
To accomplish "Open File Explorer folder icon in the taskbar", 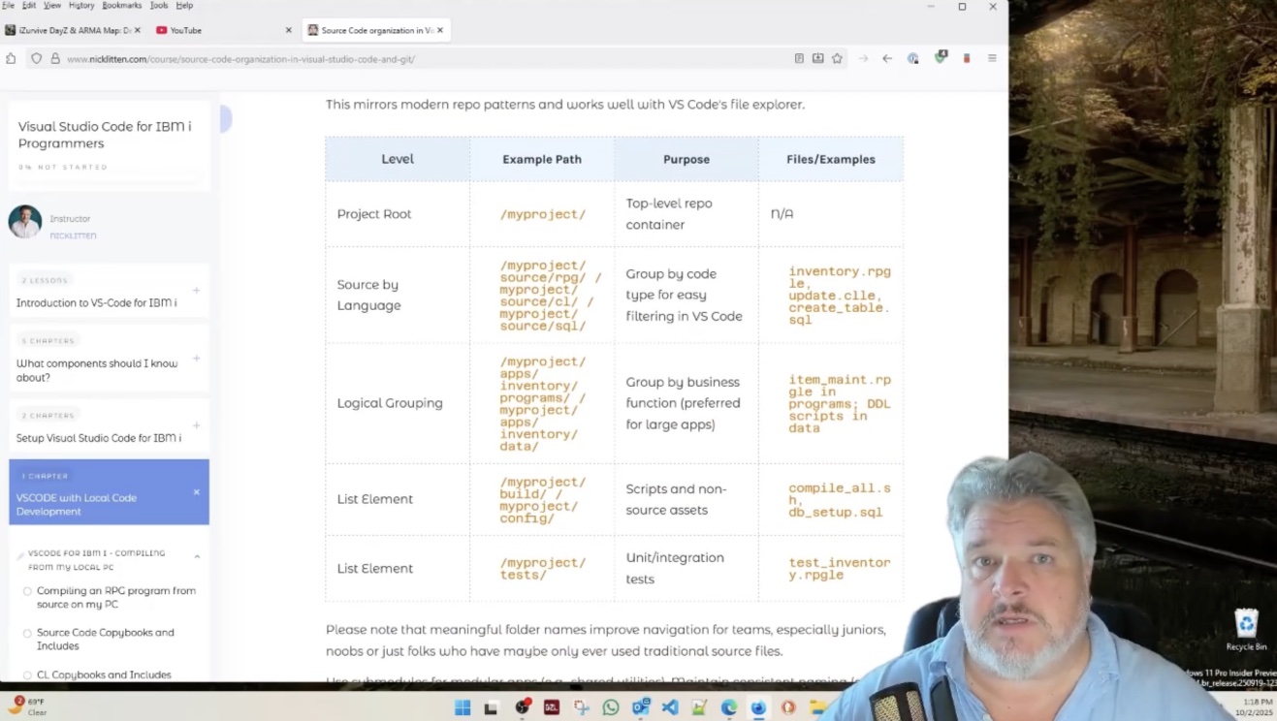I will pyautogui.click(x=817, y=707).
